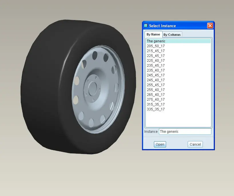Select instance 275_40_17

click(x=178, y=99)
